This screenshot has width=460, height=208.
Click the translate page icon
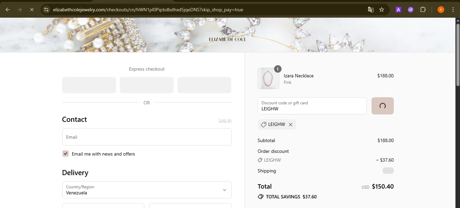pyautogui.click(x=371, y=10)
